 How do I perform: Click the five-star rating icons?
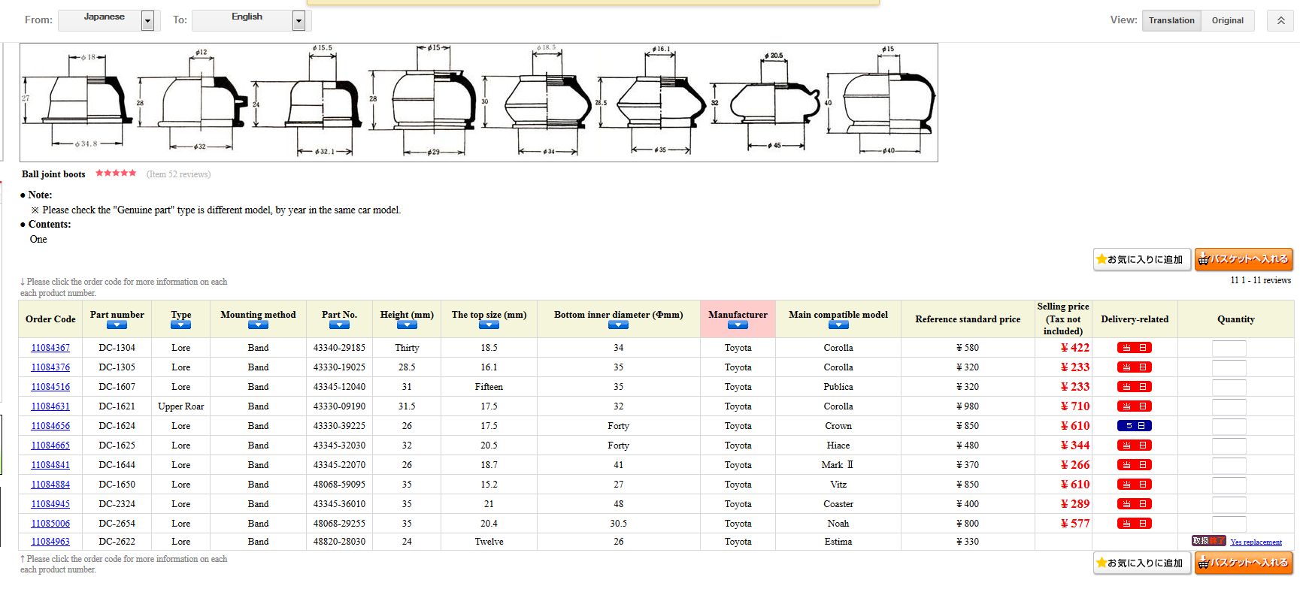coord(116,174)
